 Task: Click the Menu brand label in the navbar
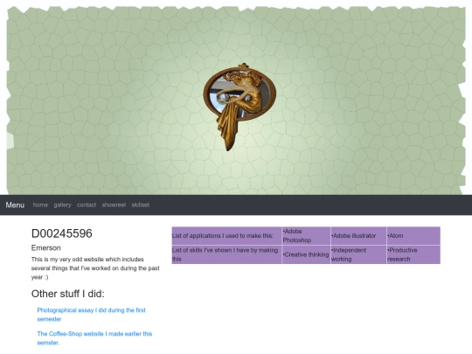(x=15, y=205)
